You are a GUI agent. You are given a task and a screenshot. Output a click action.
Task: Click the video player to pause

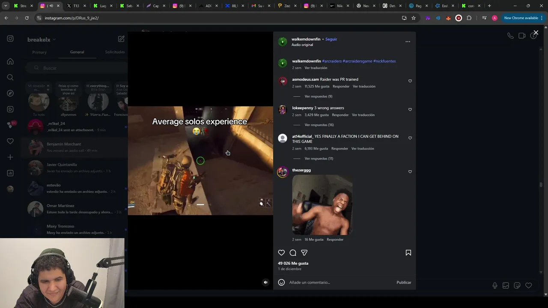200,160
